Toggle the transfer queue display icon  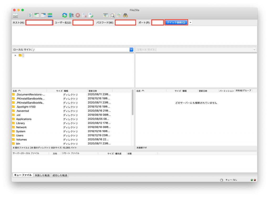point(50,15)
